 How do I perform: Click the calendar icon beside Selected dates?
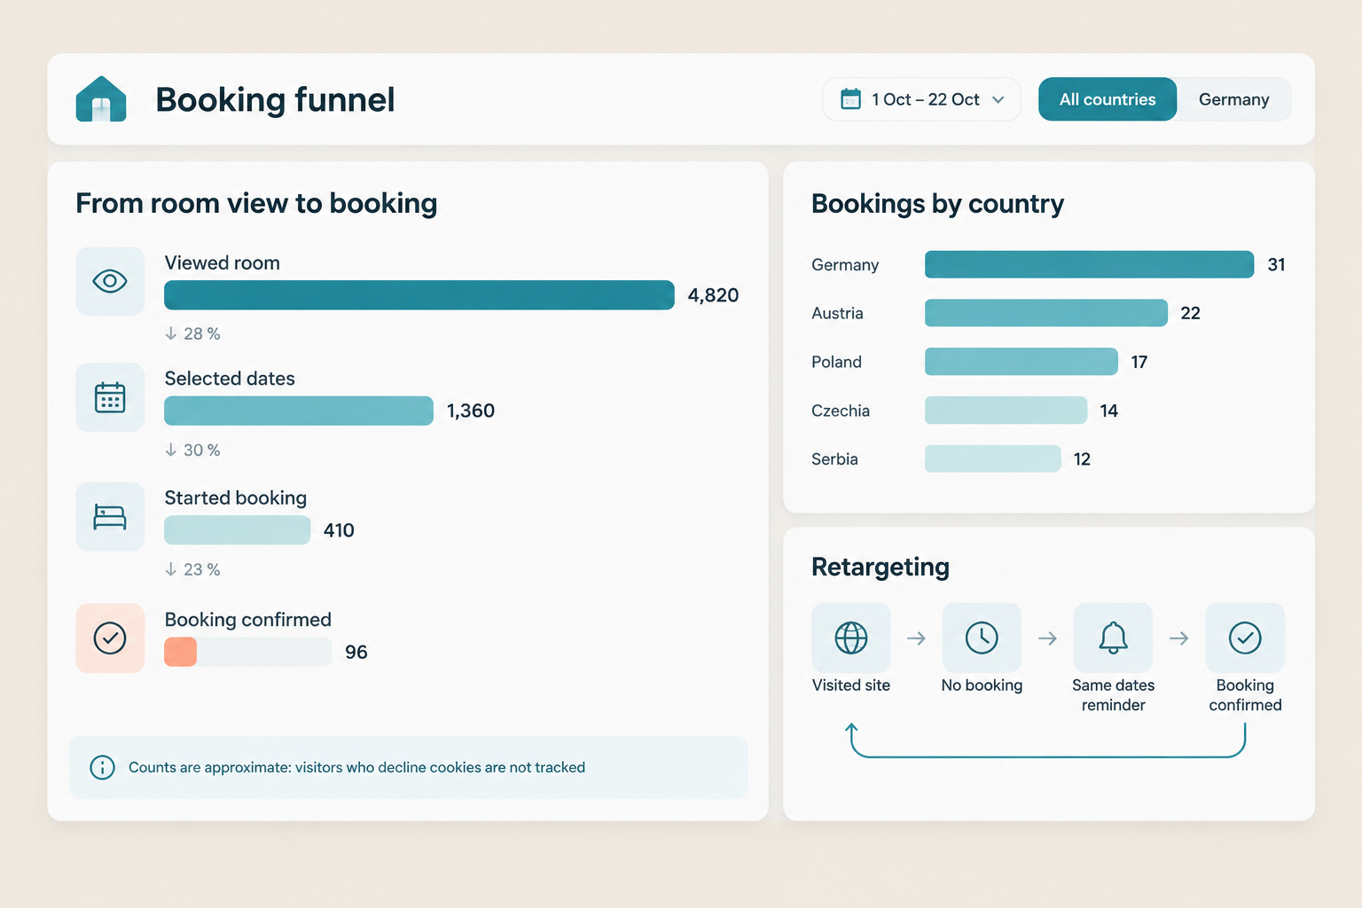110,397
